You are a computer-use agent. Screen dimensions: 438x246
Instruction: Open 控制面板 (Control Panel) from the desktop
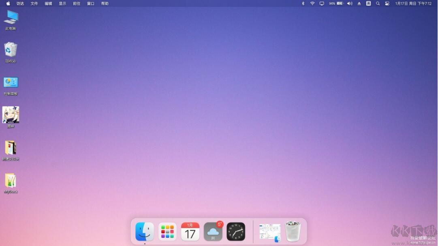(11, 83)
